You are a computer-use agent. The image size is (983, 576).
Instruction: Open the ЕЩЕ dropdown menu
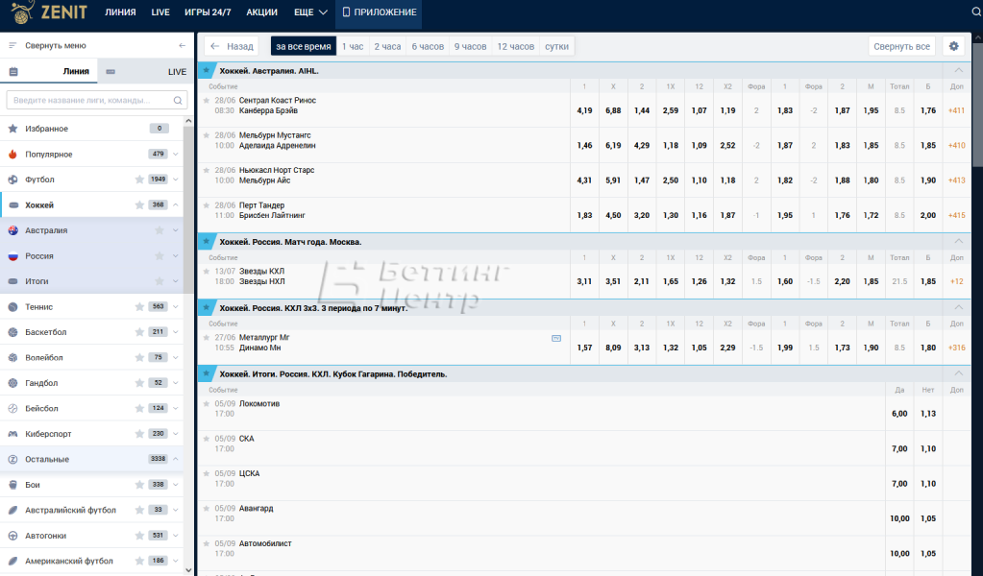click(x=310, y=12)
